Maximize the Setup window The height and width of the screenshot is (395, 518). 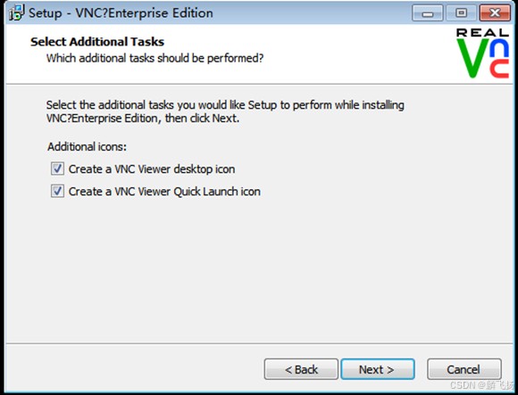click(461, 13)
